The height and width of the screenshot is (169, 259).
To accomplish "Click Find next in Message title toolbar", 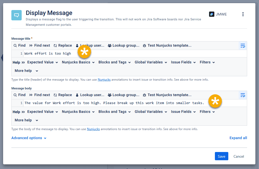I will pyautogui.click(x=40, y=46).
